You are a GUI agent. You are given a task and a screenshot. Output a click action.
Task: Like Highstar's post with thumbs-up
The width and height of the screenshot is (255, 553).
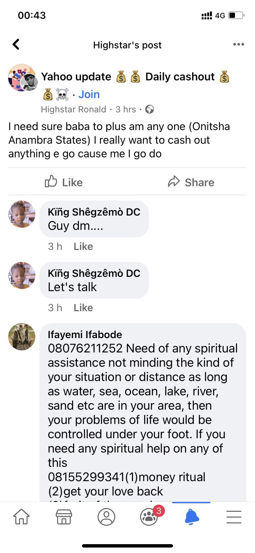click(x=64, y=182)
